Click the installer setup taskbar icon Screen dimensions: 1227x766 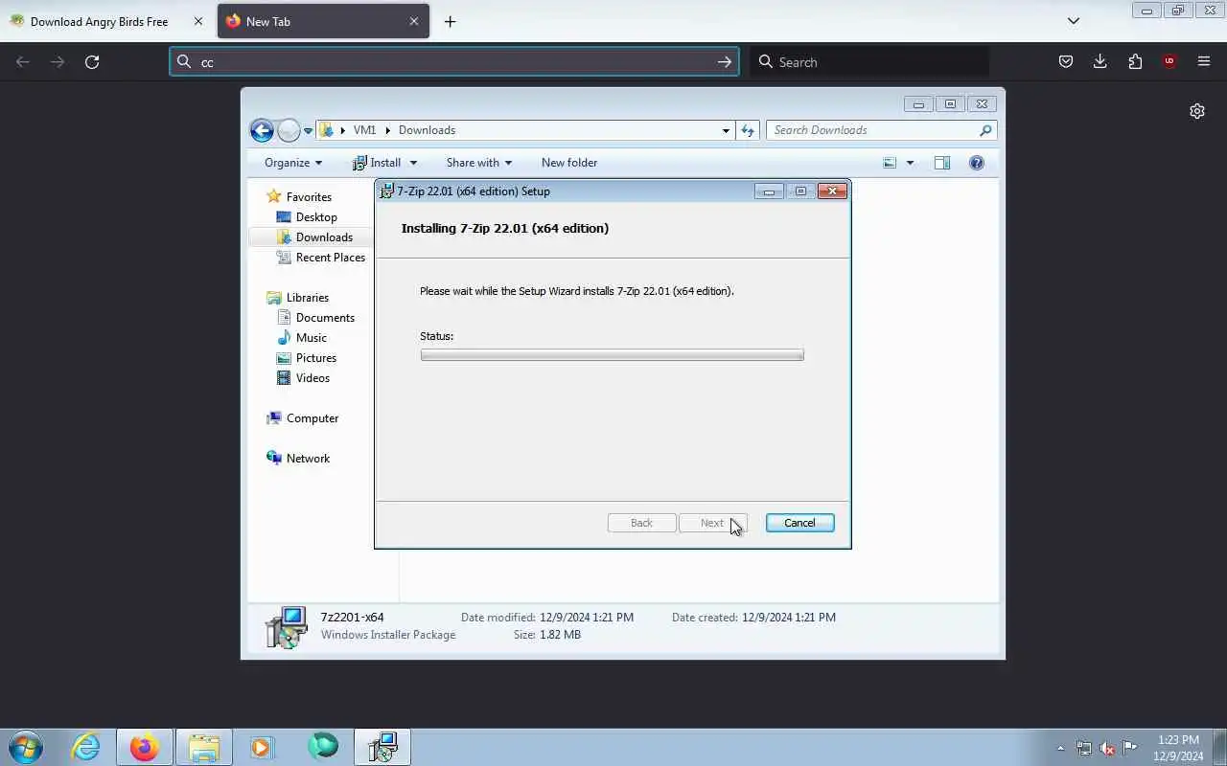[382, 747]
